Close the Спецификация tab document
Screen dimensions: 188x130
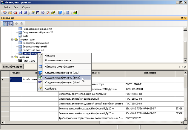185,67
